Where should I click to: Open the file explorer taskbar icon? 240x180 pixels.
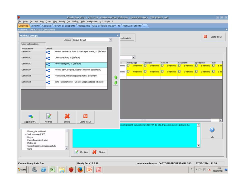pyautogui.click(x=62, y=169)
